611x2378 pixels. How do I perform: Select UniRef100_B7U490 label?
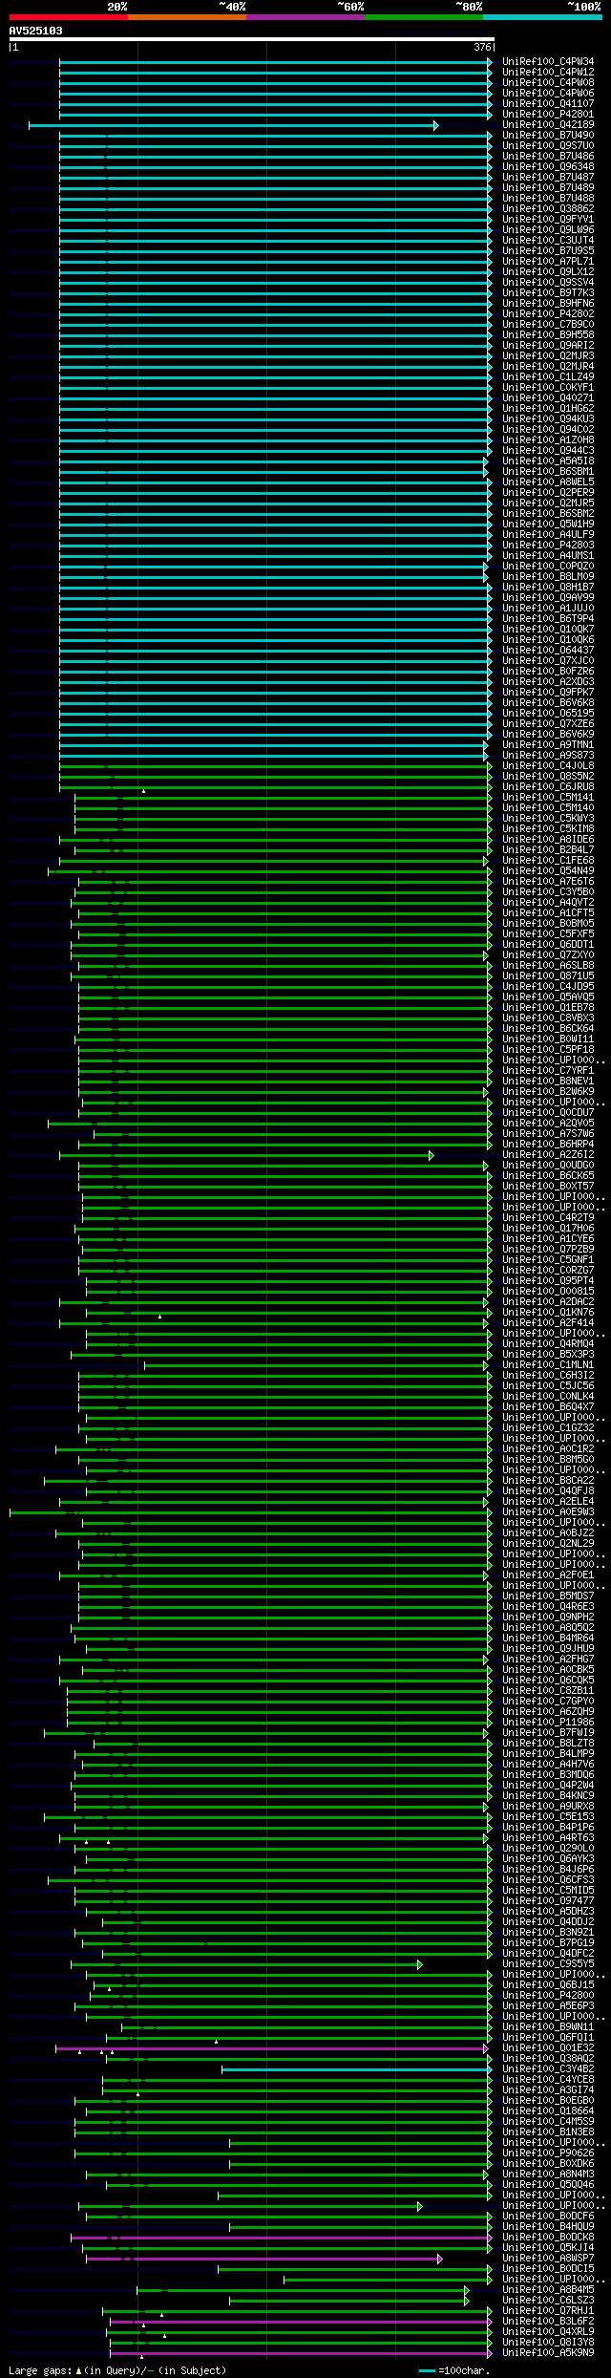coord(548,136)
